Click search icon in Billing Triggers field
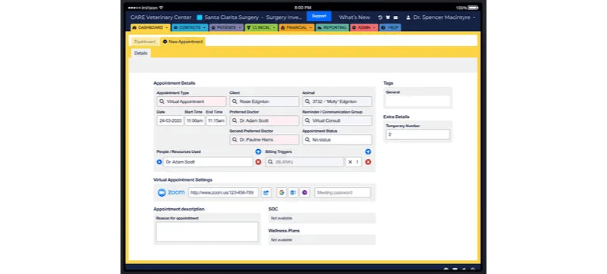The image size is (607, 274). tap(270, 162)
